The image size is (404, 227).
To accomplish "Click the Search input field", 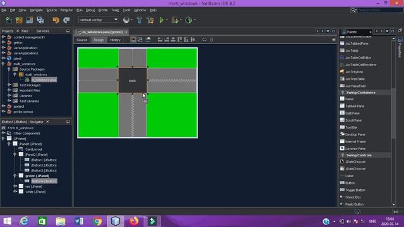I will click(380, 10).
